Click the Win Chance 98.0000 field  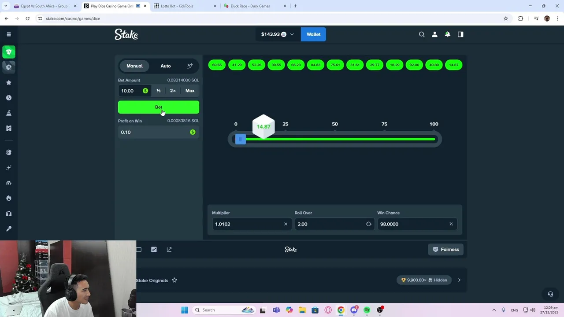pyautogui.click(x=417, y=224)
